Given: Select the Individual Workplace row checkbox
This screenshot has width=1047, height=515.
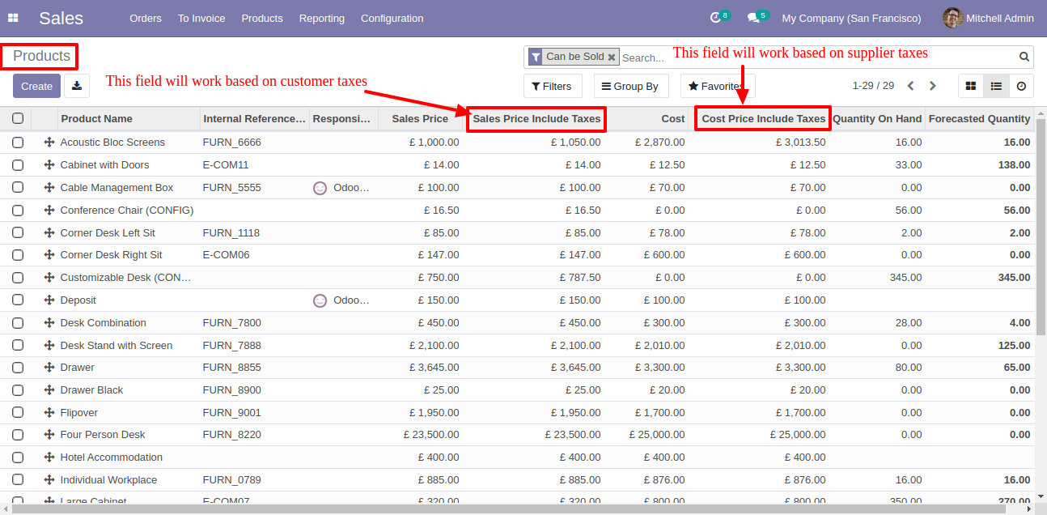Looking at the screenshot, I should [x=18, y=480].
